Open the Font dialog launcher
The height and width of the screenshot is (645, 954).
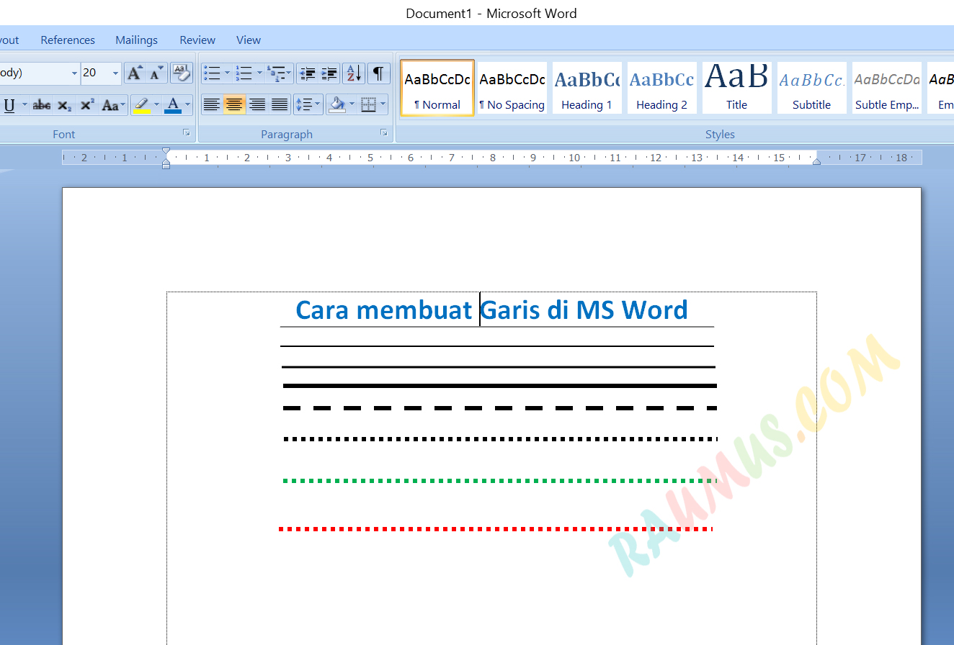point(187,133)
